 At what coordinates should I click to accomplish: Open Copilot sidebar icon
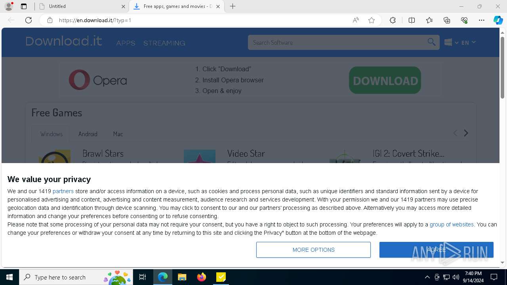click(x=498, y=20)
